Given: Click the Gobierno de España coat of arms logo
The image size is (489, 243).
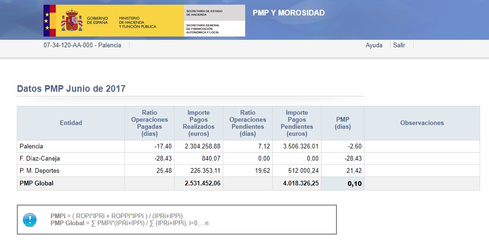Looking at the screenshot, I should tap(71, 21).
